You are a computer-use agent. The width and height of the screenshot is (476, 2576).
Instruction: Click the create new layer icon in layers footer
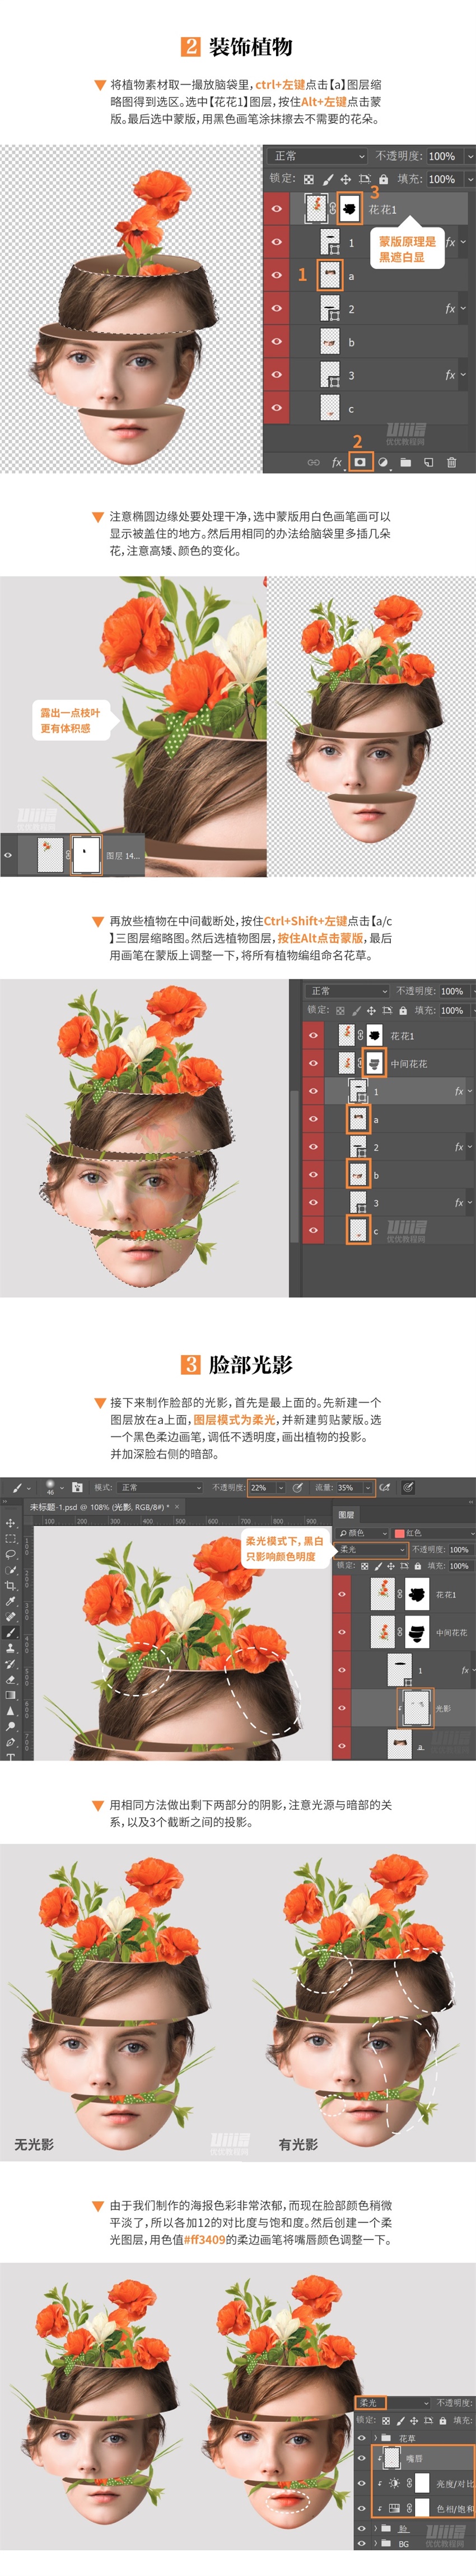429,463
